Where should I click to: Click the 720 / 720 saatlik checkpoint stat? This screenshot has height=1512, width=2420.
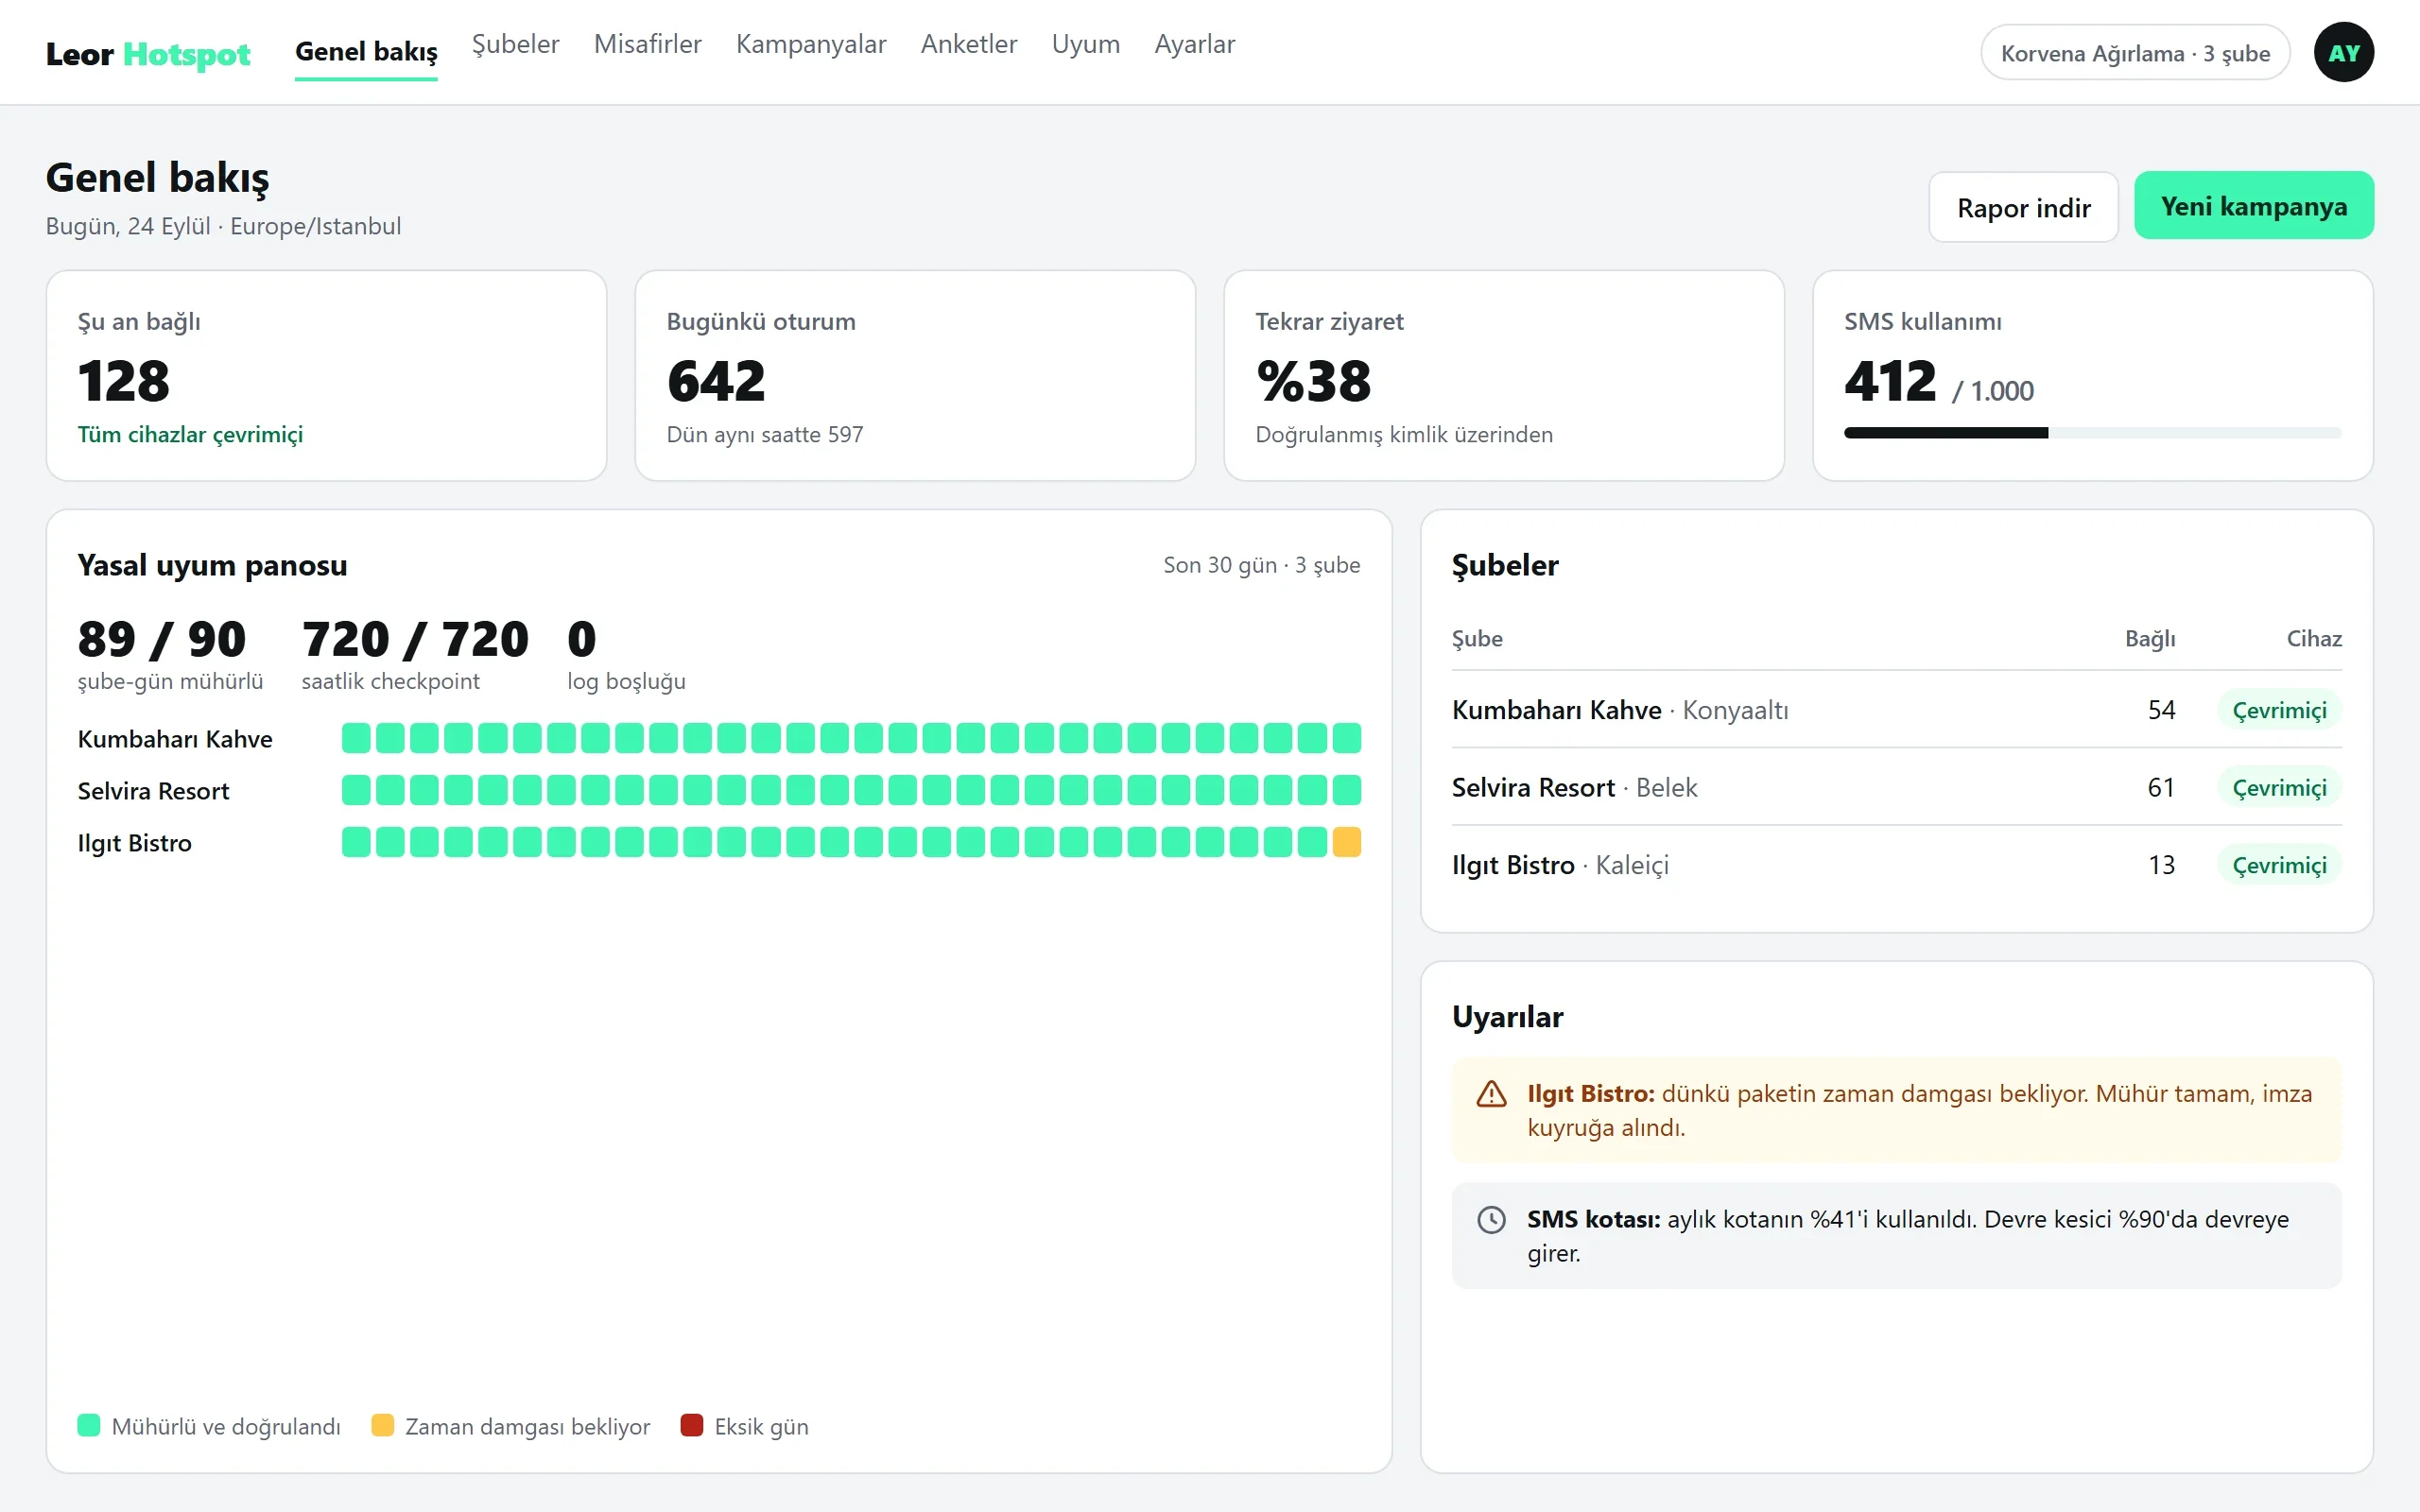[415, 655]
